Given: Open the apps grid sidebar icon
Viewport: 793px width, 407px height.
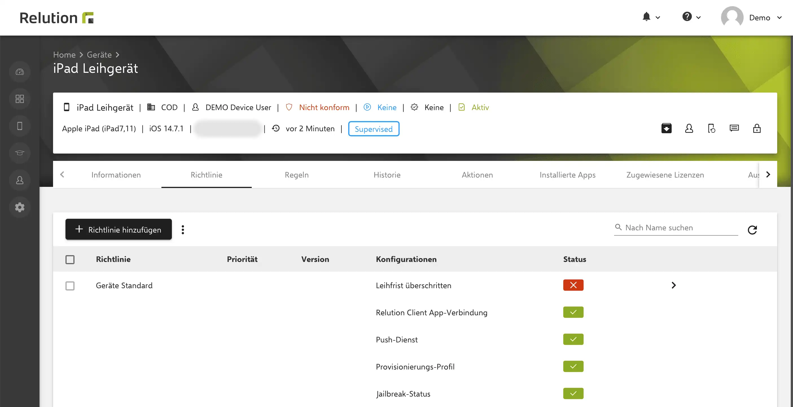Looking at the screenshot, I should tap(20, 99).
